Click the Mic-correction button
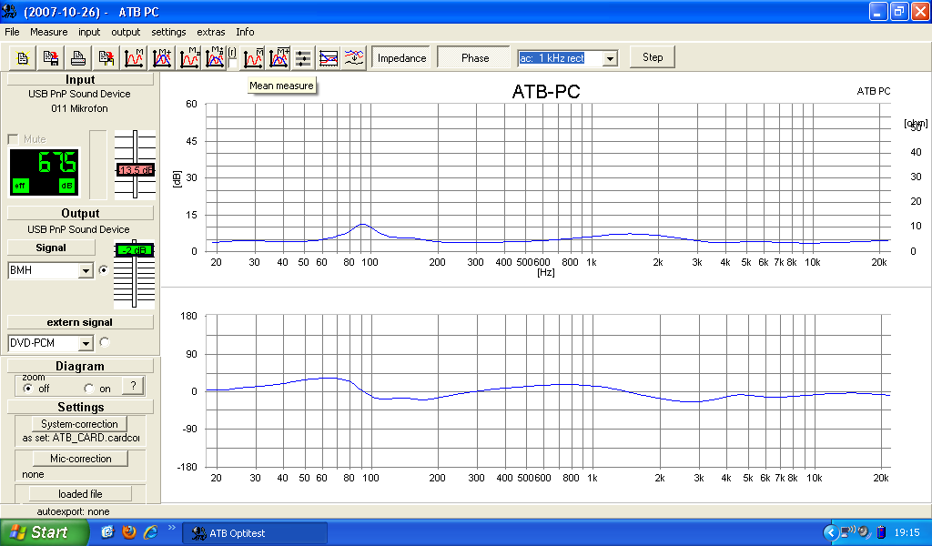 [80, 459]
